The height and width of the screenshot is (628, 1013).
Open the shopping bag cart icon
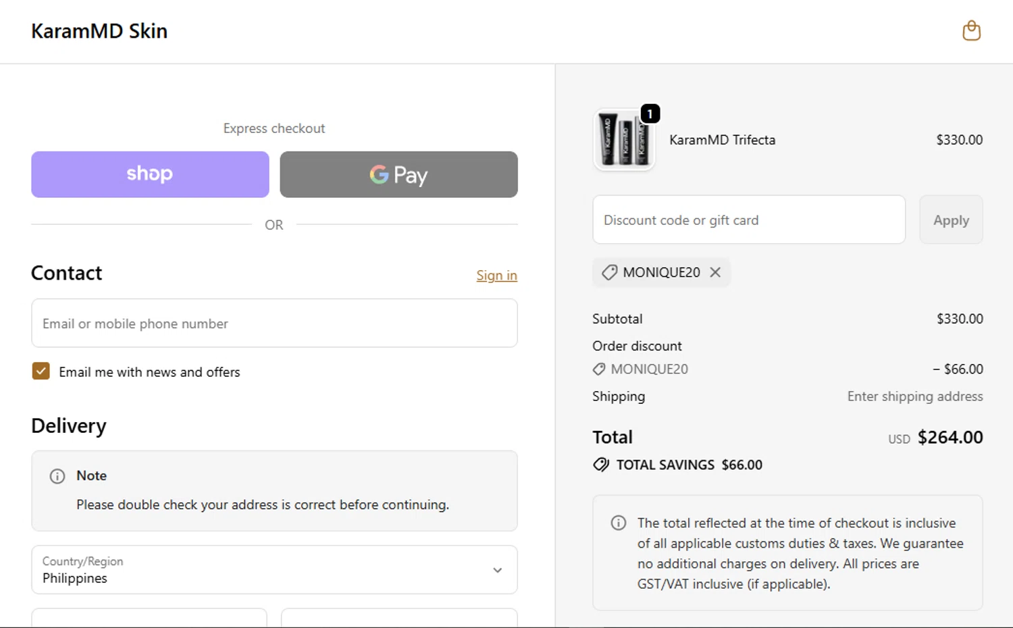point(971,30)
